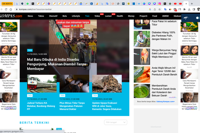Click the share page icon in address bar
Viewport: 200px width, 133px height.
154,9
